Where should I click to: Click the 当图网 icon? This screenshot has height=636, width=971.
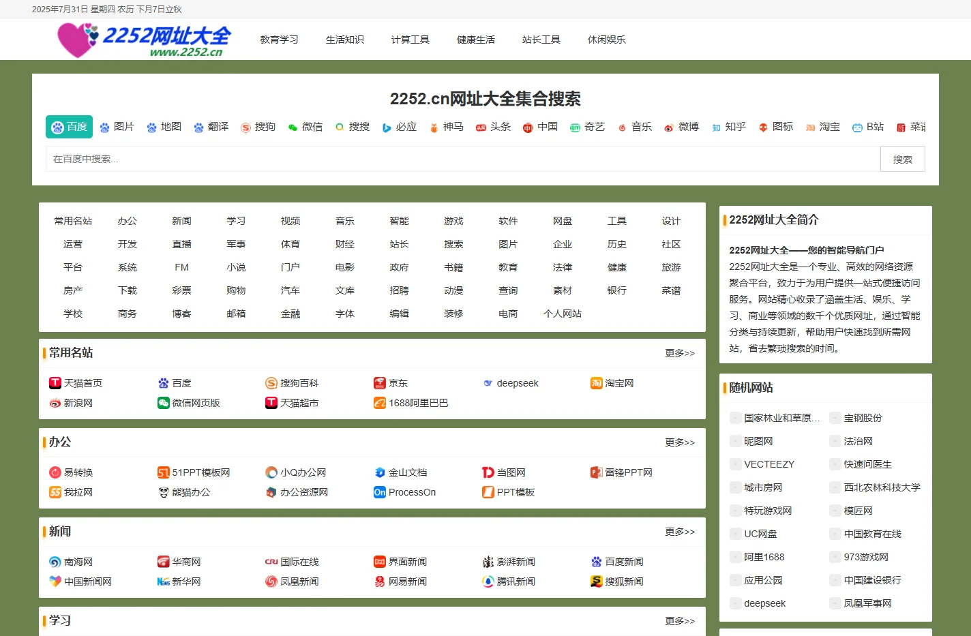[x=488, y=472]
